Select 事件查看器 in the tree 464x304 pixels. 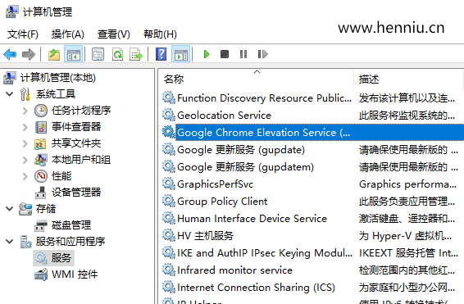coord(76,127)
